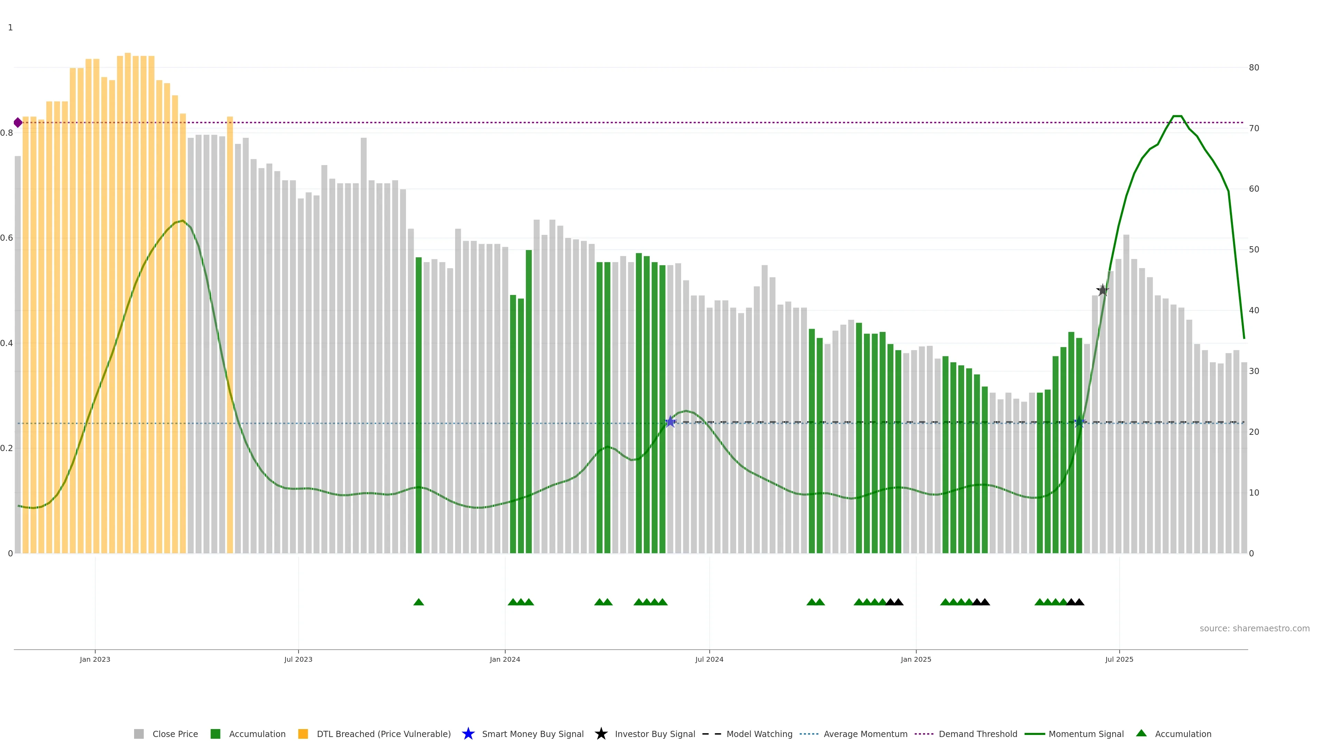Click the momentum line peak above demand threshold

1177,116
